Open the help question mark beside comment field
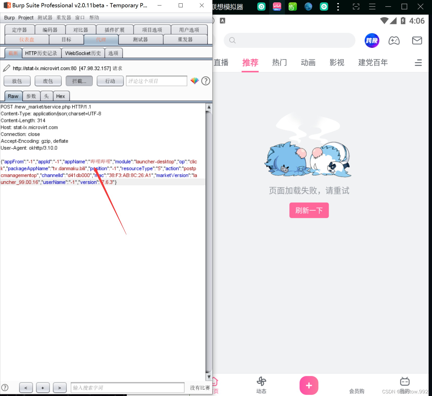Viewport: 432px width, 396px height. click(x=206, y=81)
